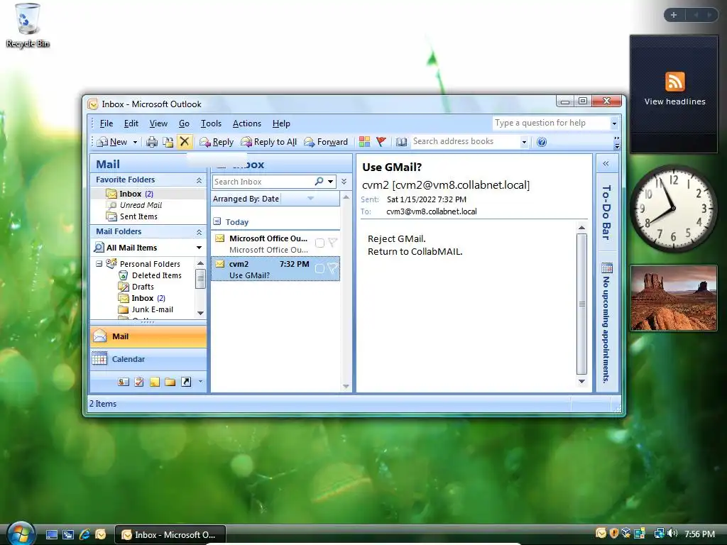Open the Shortcuts arrow icon
The height and width of the screenshot is (545, 727).
tap(186, 382)
